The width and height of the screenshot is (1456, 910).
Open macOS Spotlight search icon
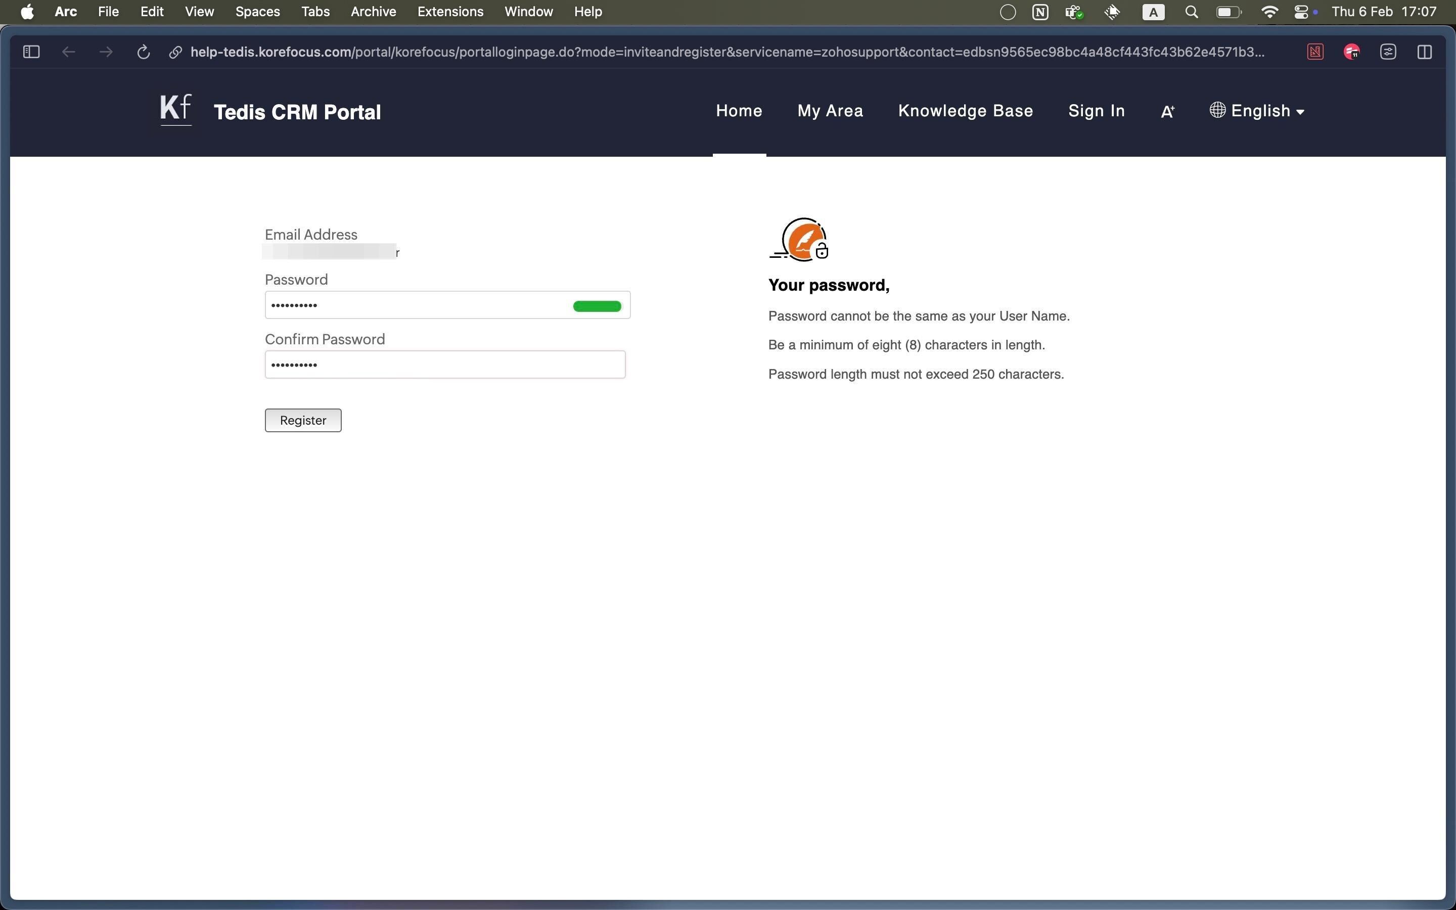coord(1191,12)
